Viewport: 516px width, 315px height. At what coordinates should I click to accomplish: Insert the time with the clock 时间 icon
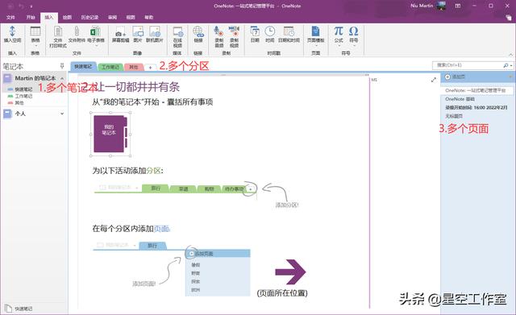pos(270,31)
